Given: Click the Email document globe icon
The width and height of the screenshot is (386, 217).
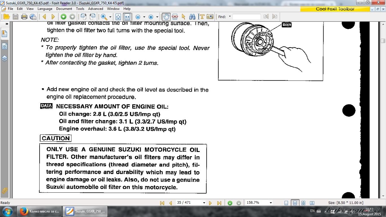Looking at the screenshot, I should click(33, 17).
